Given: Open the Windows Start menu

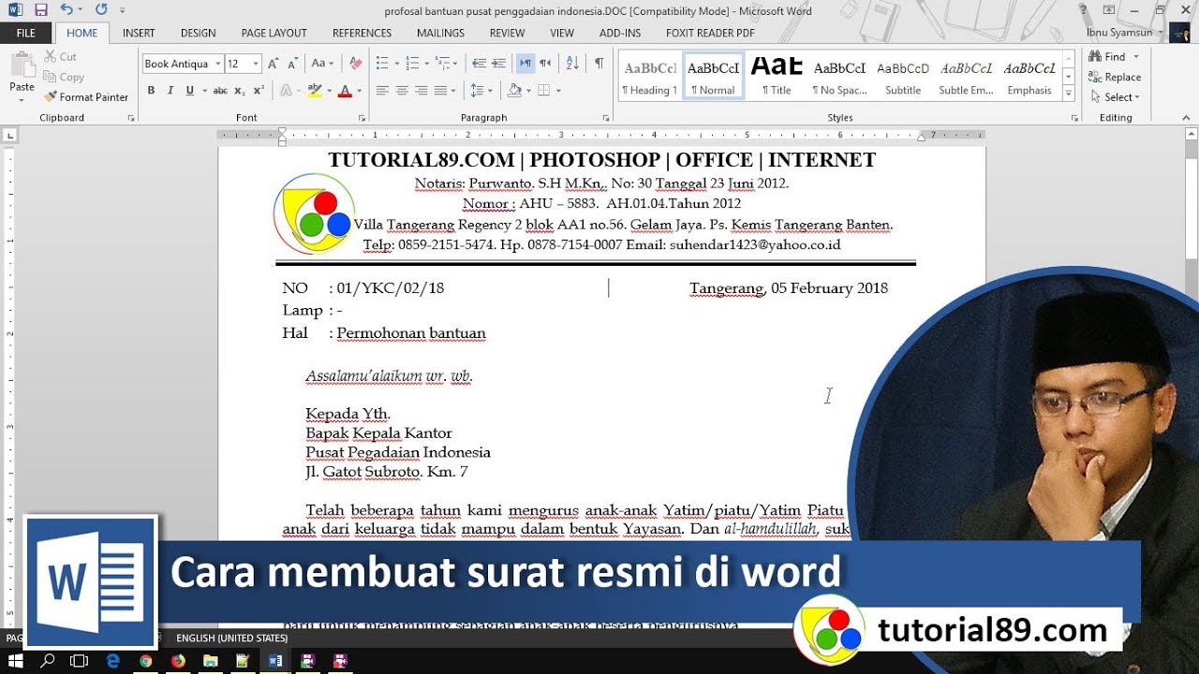Looking at the screenshot, I should pos(15,661).
